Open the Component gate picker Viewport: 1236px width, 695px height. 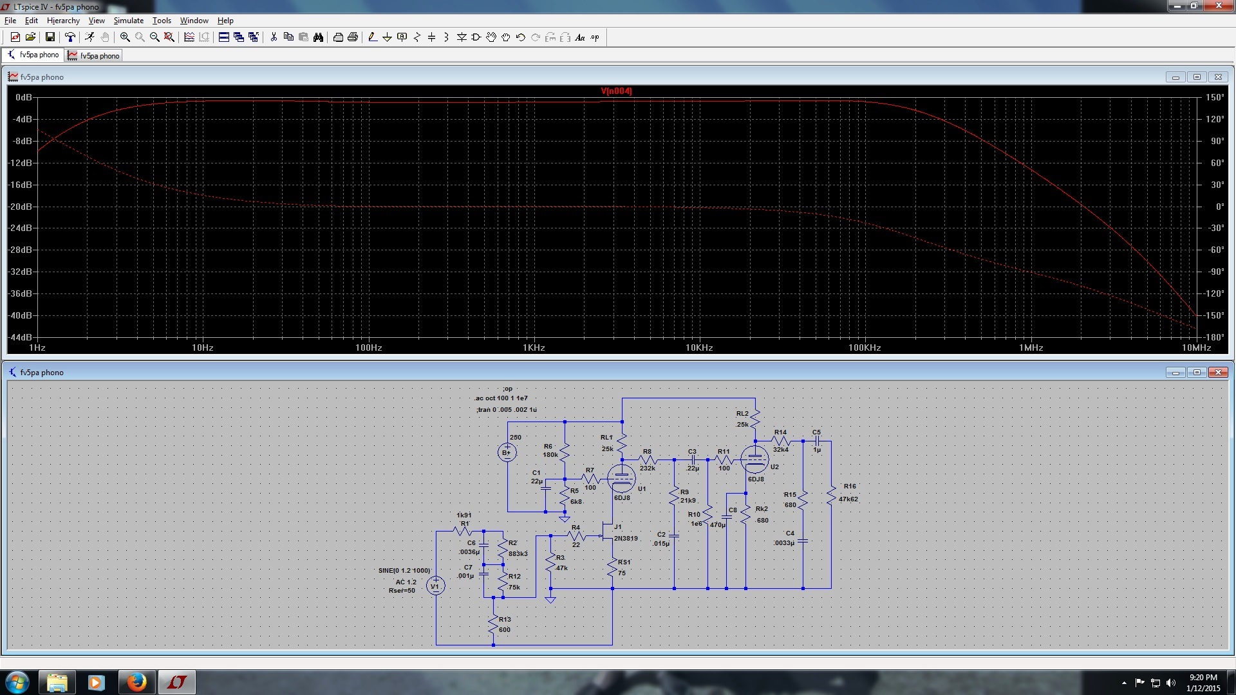[476, 37]
